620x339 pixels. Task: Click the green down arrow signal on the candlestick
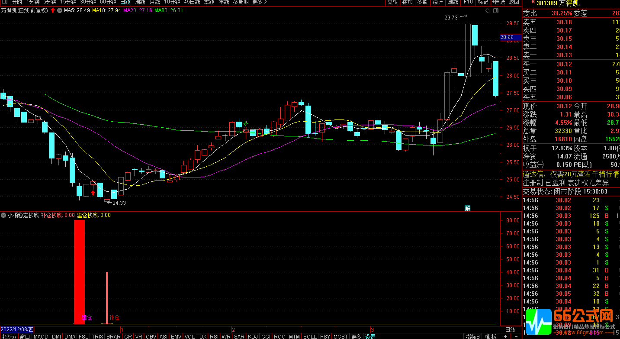(246, 124)
